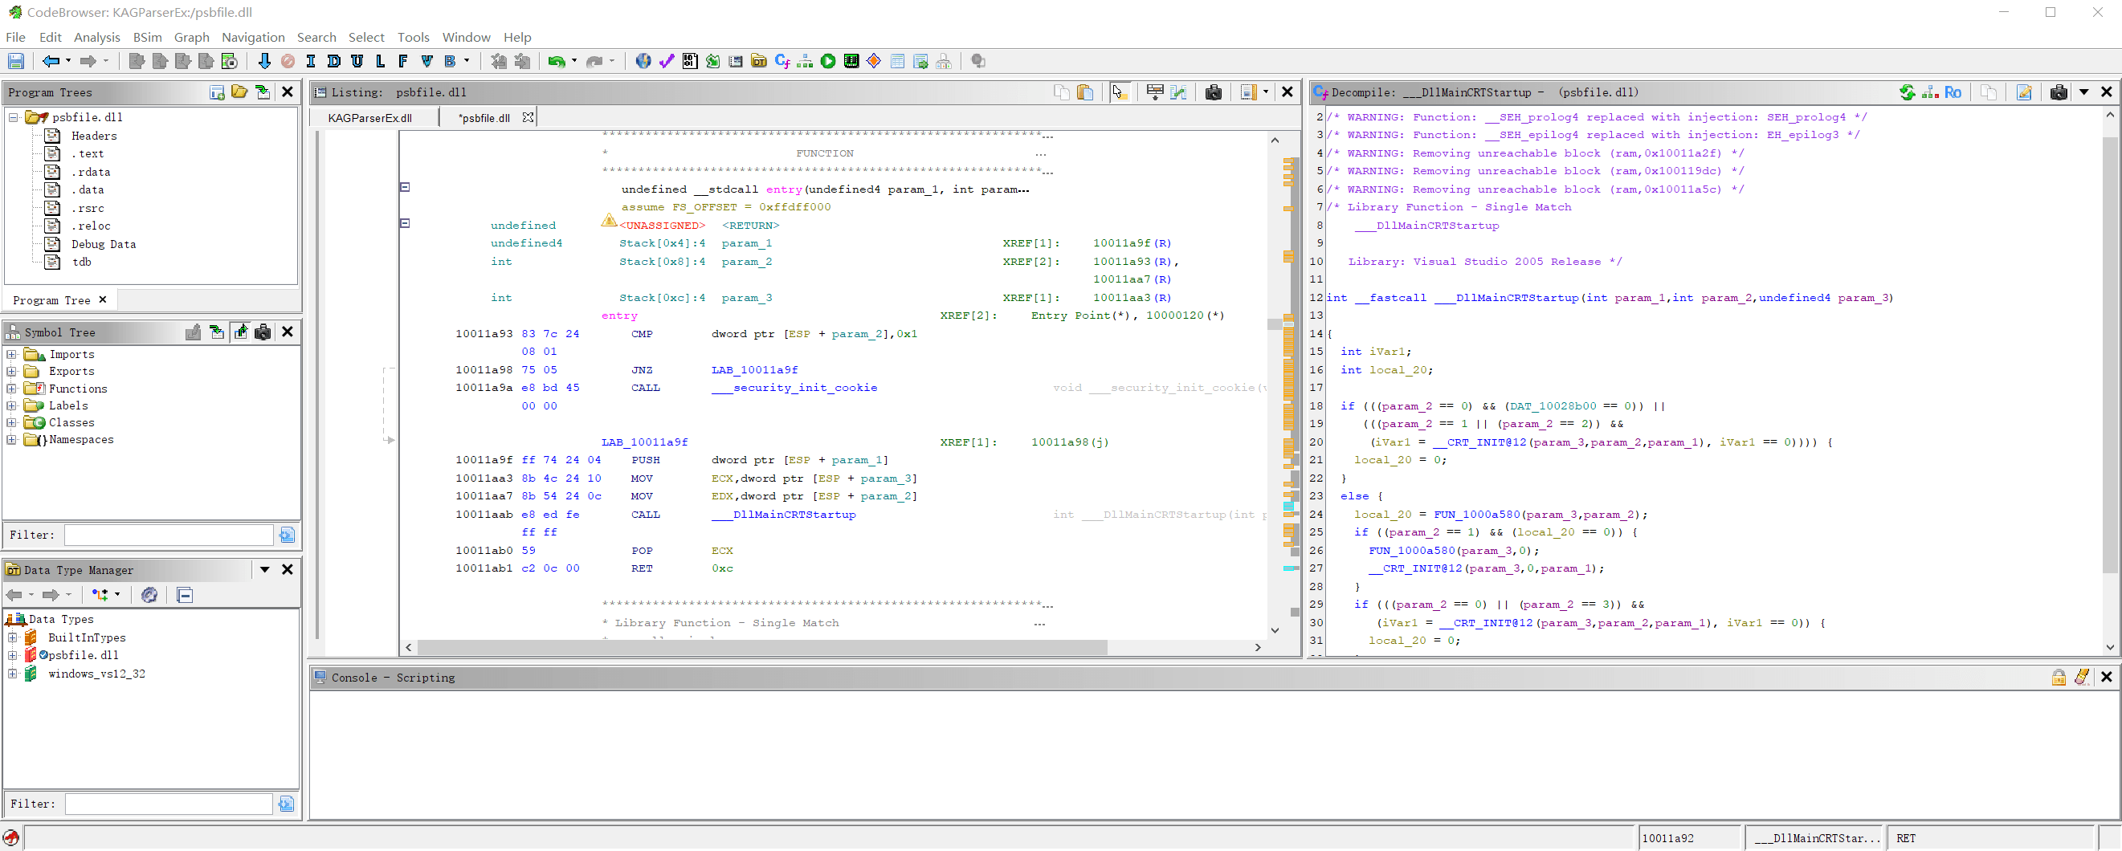Viewport: 2122px width, 851px height.
Task: Expand the Classes node in Symbol Tree
Action: [x=11, y=423]
